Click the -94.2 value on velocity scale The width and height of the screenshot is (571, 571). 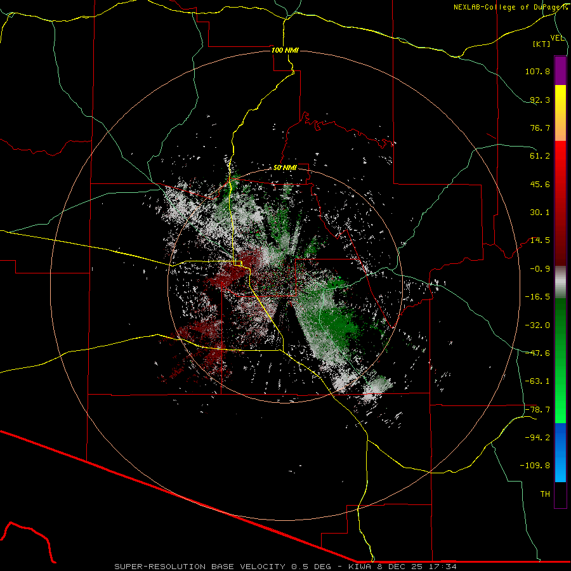pyautogui.click(x=537, y=438)
